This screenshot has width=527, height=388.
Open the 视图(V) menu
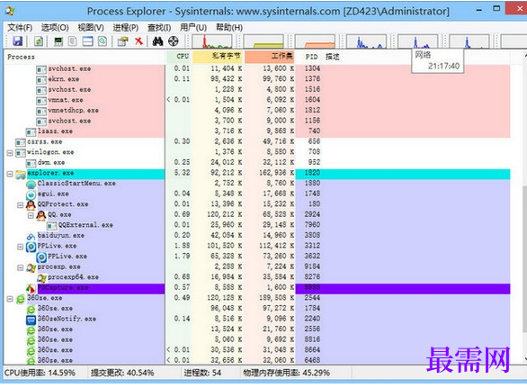click(x=91, y=27)
